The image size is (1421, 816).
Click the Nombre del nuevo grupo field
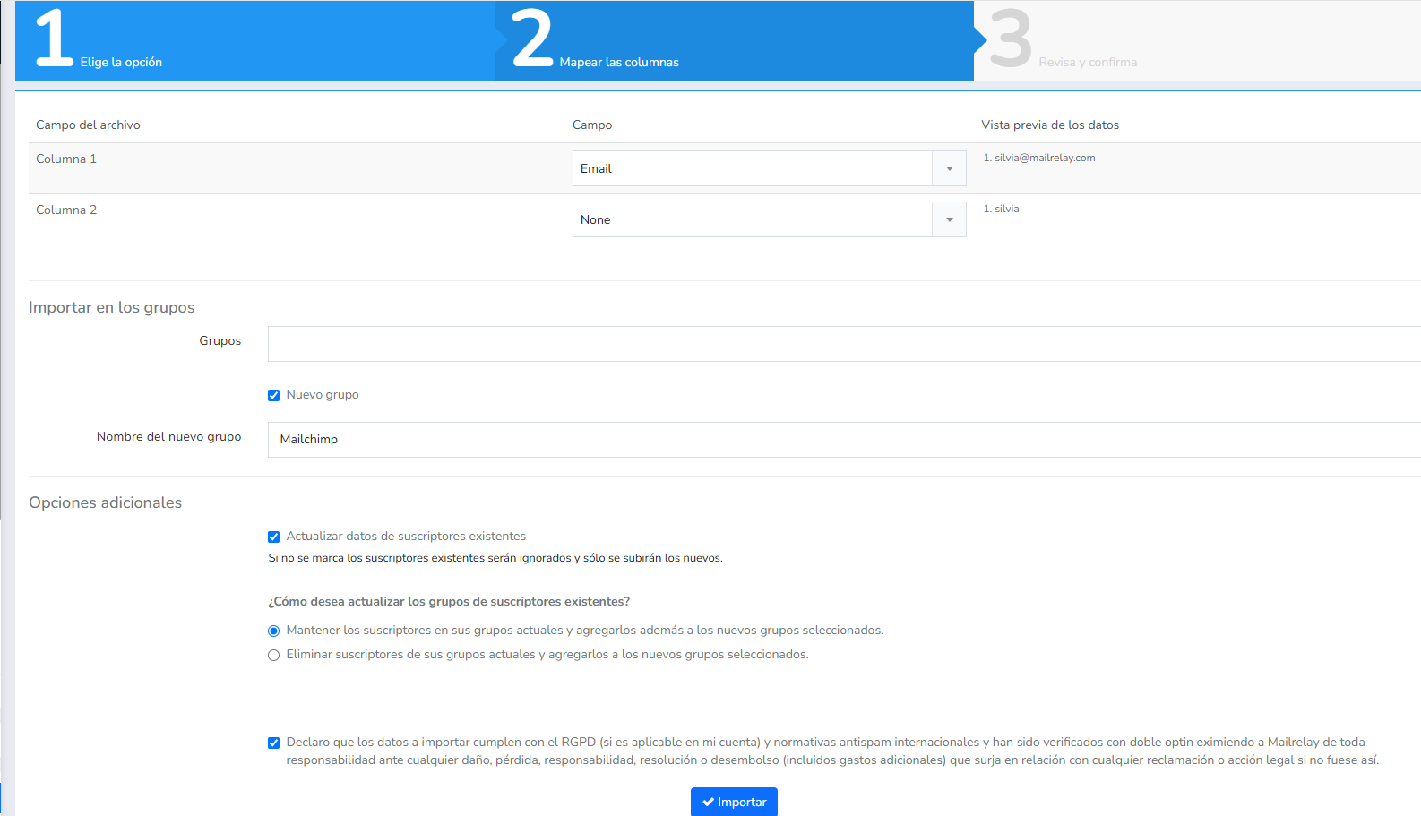pos(844,440)
